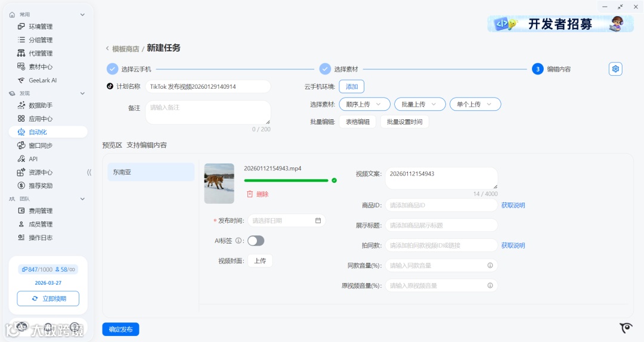Toggle the AI标签 switch
This screenshot has height=342, width=644.
[255, 241]
